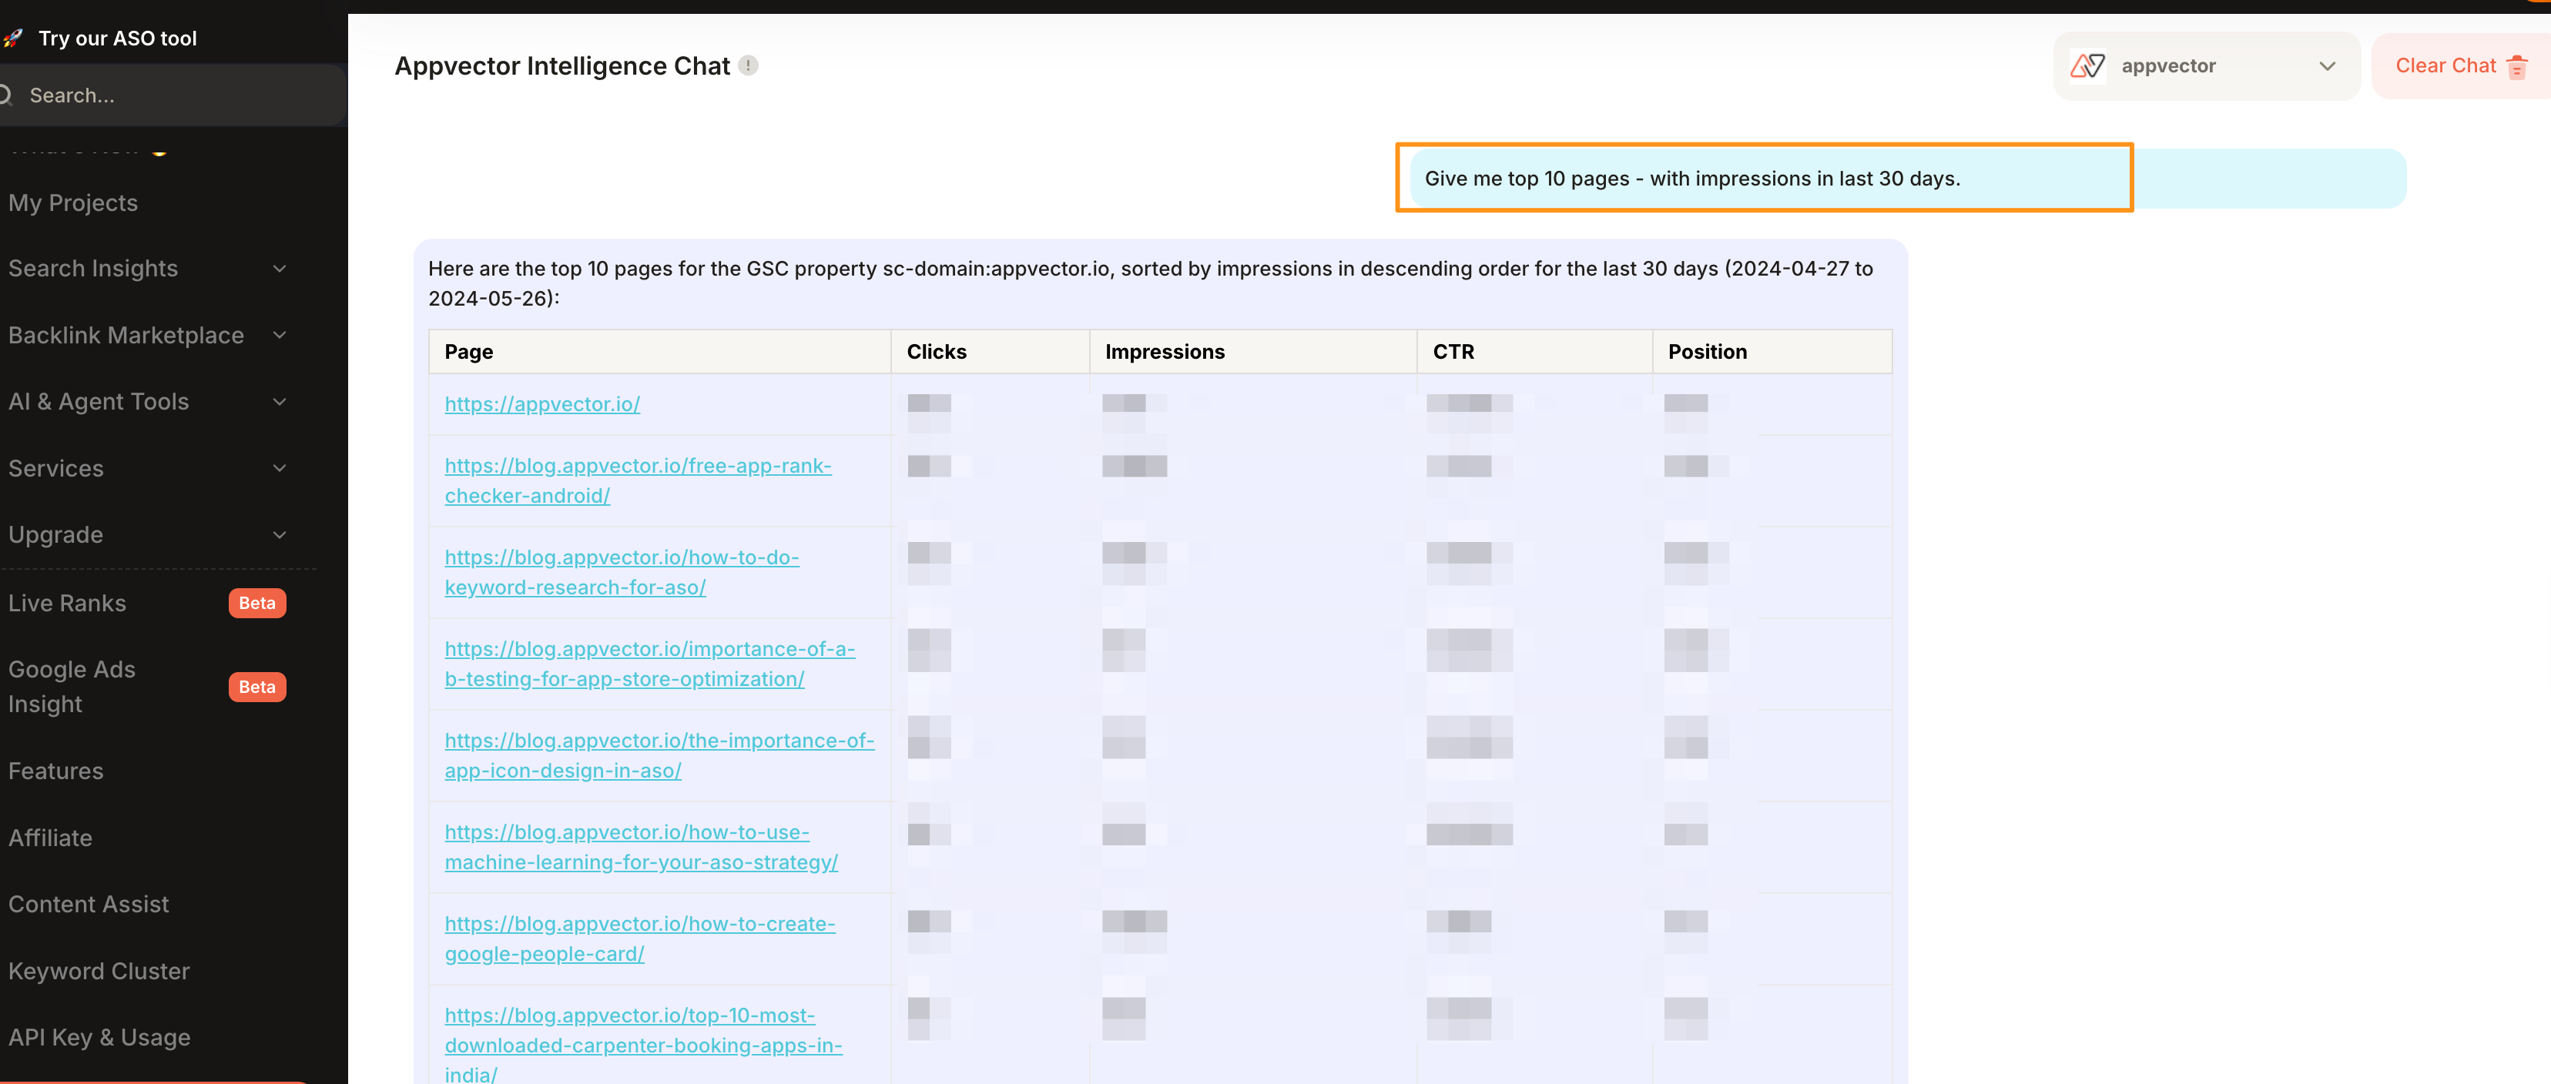Open API Key & Usage in sidebar
Image resolution: width=2551 pixels, height=1084 pixels.
[x=99, y=1038]
